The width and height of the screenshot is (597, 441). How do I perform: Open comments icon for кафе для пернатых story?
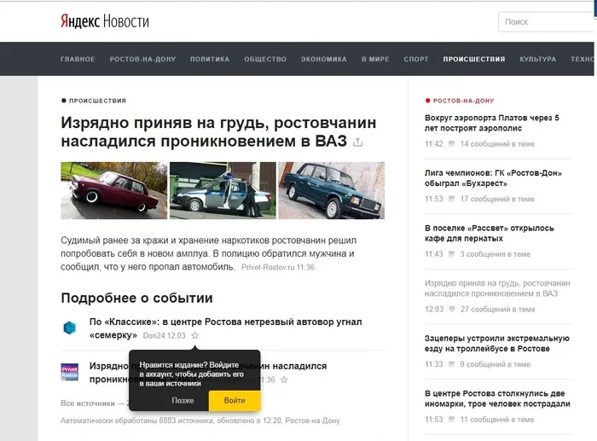pos(451,254)
